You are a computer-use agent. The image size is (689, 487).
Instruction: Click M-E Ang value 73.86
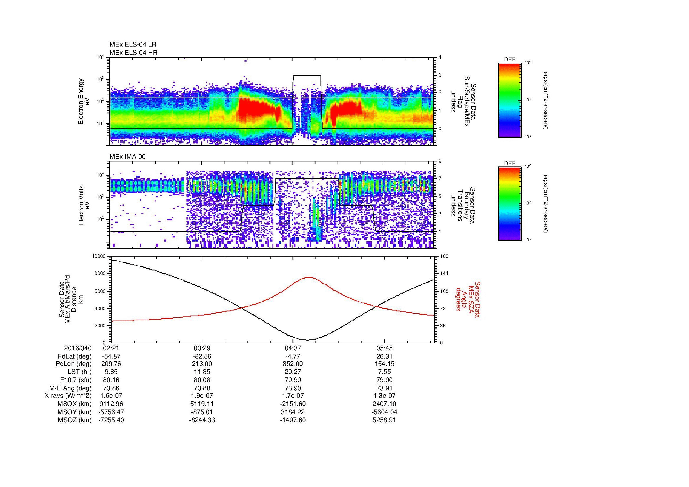pos(111,388)
